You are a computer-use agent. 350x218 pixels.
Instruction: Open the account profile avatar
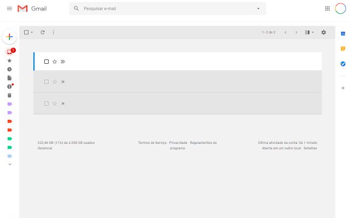340,9
